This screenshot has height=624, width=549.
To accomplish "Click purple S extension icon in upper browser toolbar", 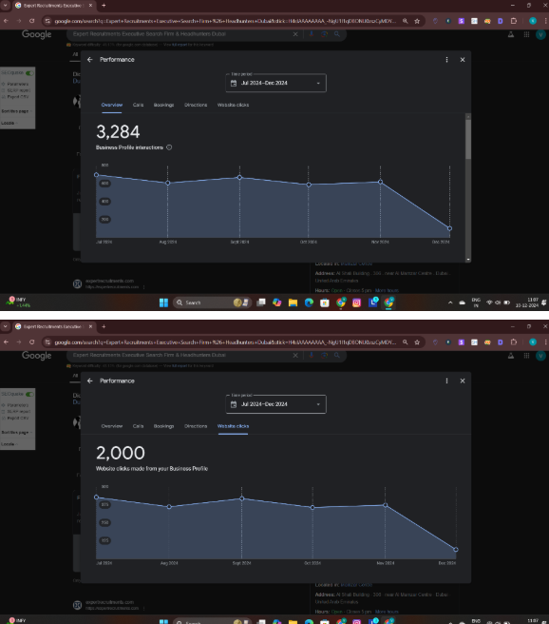I will pyautogui.click(x=462, y=21).
